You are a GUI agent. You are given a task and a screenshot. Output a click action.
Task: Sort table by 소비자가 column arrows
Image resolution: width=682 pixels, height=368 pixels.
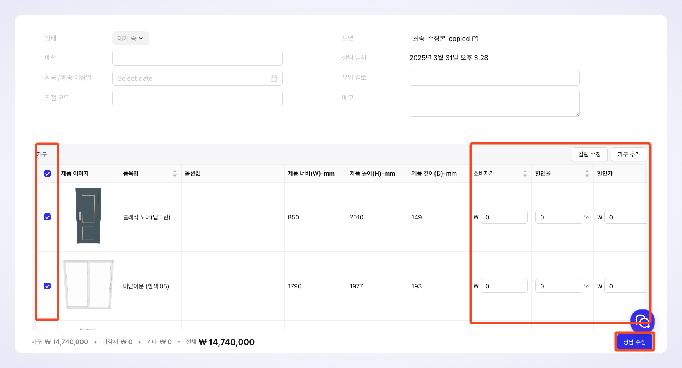pos(525,174)
